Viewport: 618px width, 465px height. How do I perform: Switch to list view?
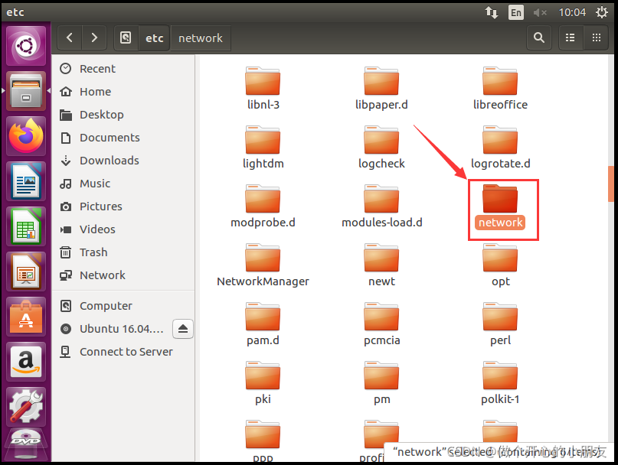(570, 37)
